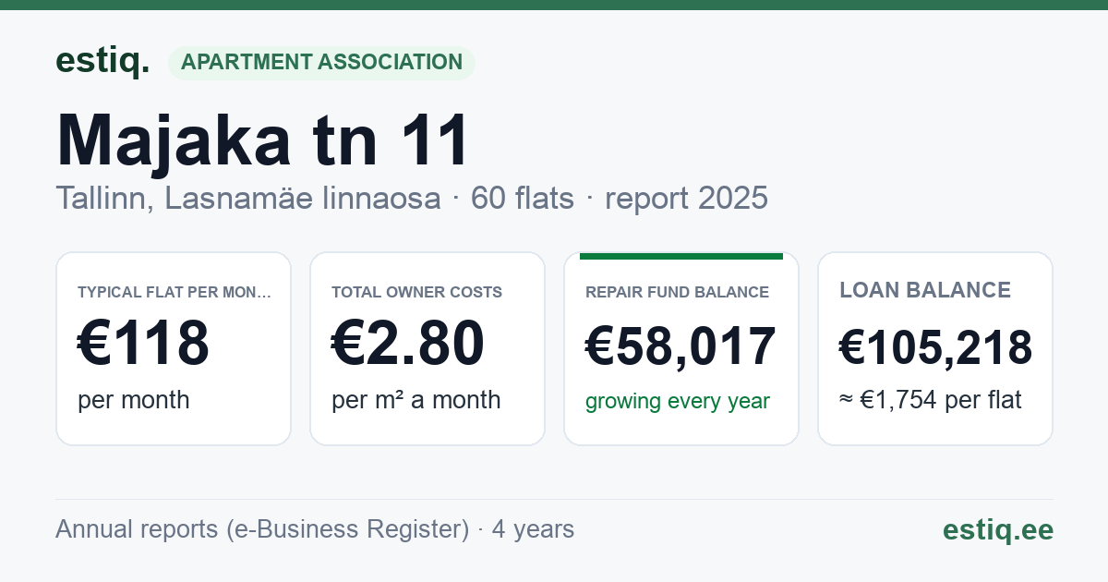Click '≈ €1,754 per flat' text

(x=931, y=401)
